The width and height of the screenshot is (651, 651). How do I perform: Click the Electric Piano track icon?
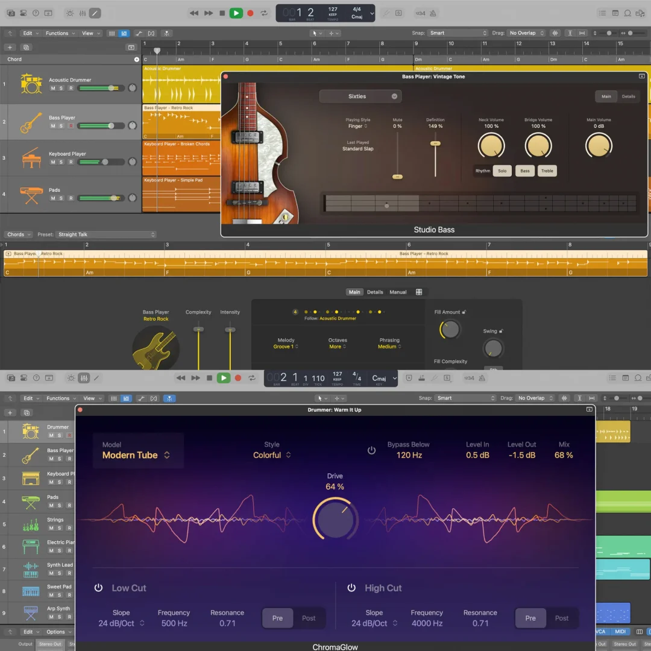click(31, 547)
